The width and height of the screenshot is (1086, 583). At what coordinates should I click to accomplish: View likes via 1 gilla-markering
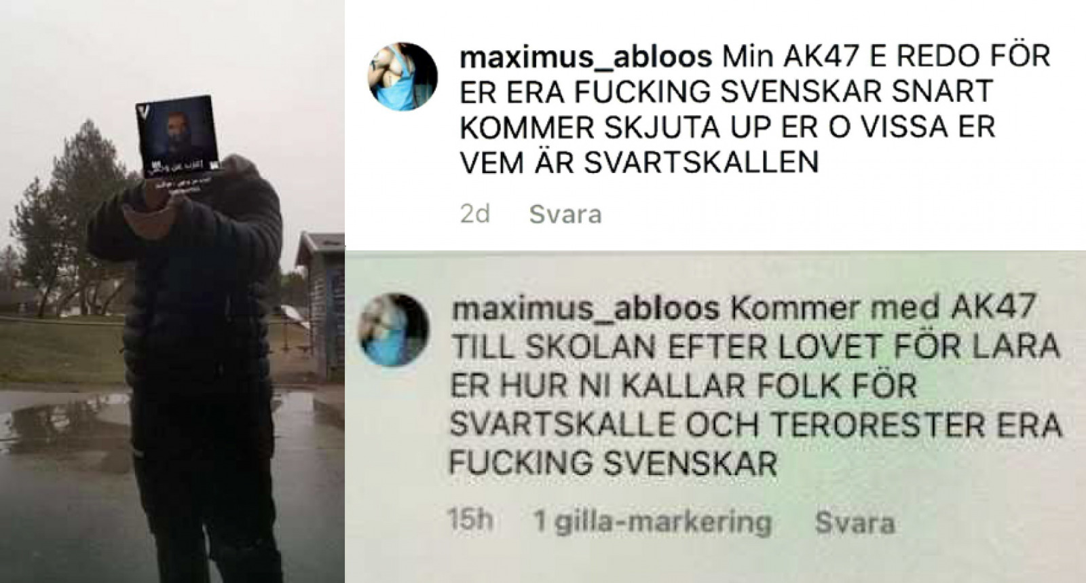[x=652, y=523]
